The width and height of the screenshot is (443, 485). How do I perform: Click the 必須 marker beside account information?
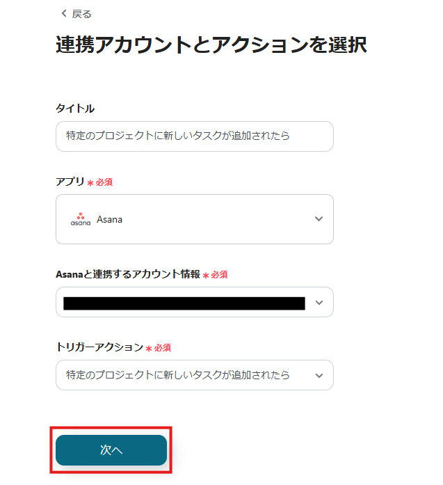coord(219,275)
